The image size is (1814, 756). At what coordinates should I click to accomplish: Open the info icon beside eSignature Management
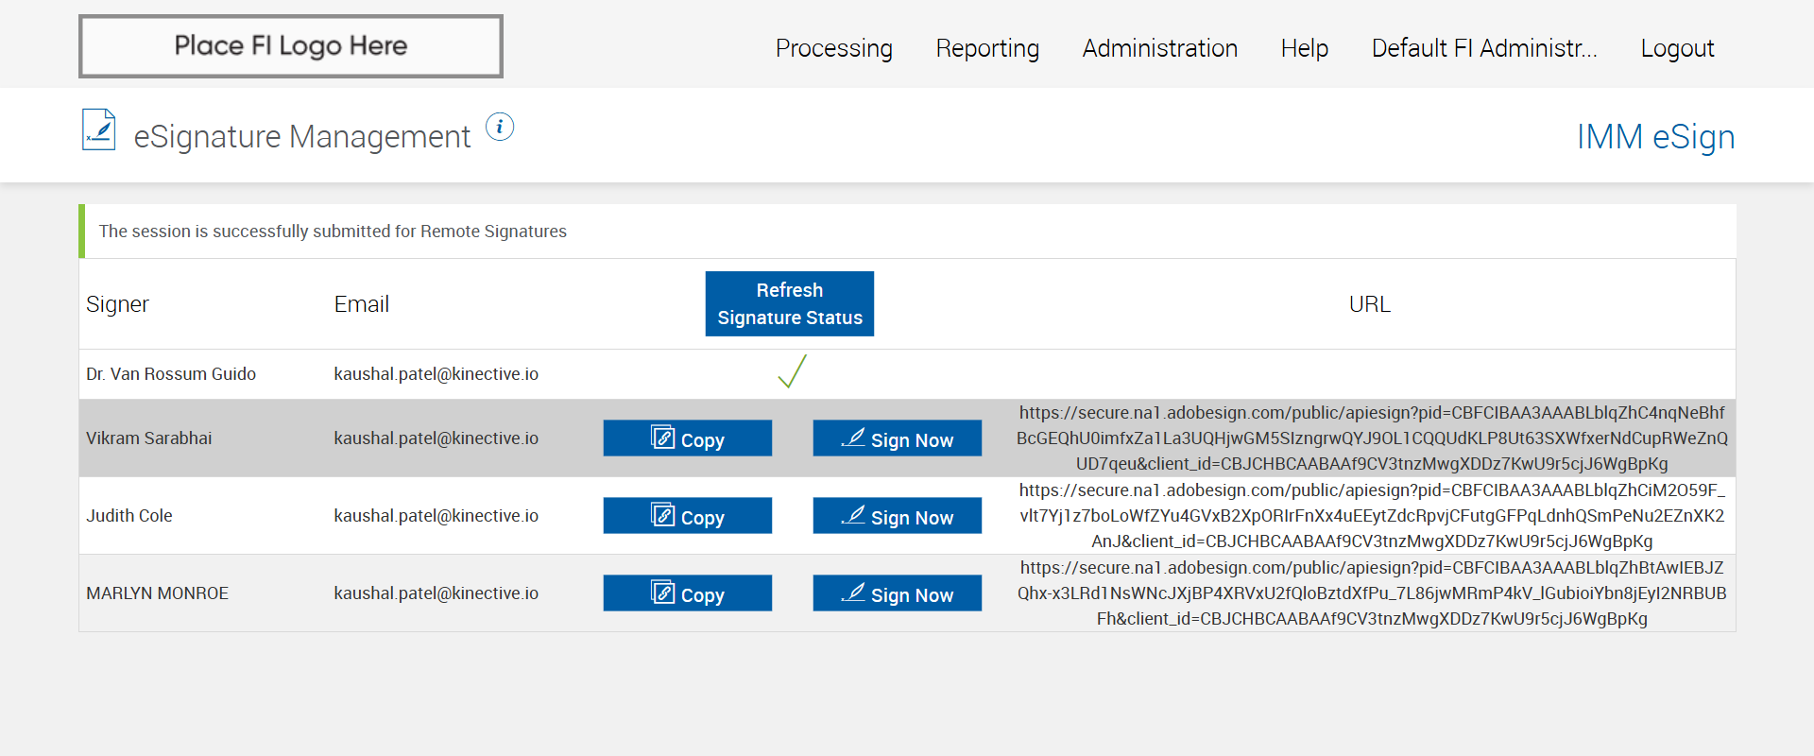click(500, 127)
